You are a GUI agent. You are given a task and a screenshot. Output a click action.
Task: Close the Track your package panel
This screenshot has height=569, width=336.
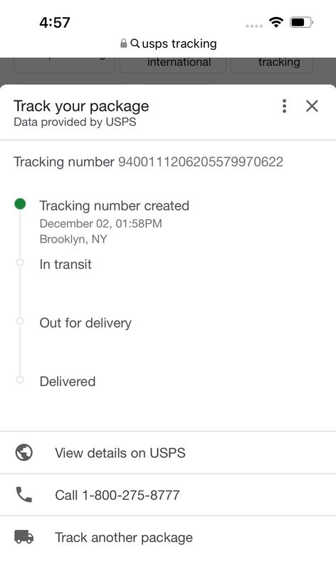point(312,106)
